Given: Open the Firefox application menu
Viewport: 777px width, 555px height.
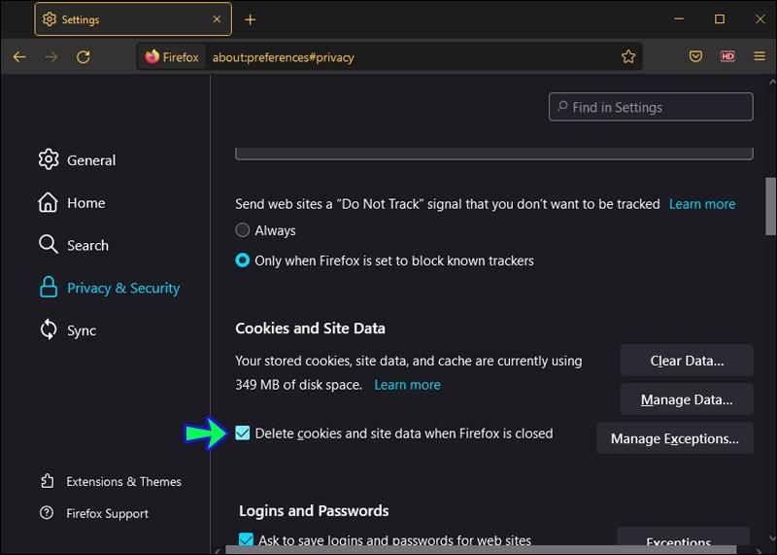Looking at the screenshot, I should tap(760, 56).
